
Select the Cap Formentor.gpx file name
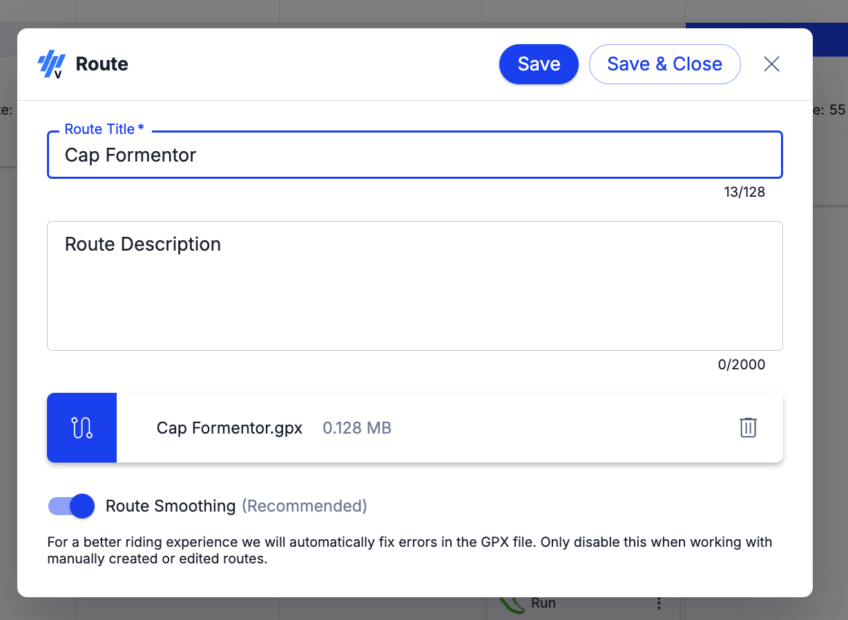coord(229,428)
